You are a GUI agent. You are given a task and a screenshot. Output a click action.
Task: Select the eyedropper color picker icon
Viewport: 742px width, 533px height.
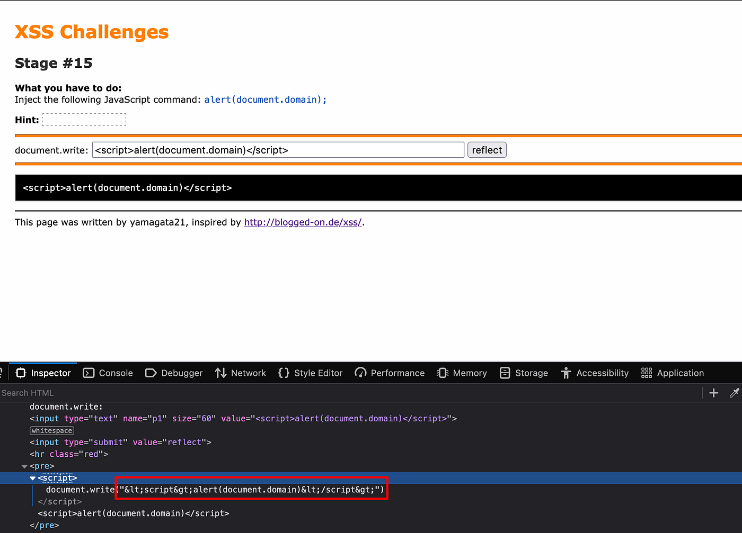[734, 393]
